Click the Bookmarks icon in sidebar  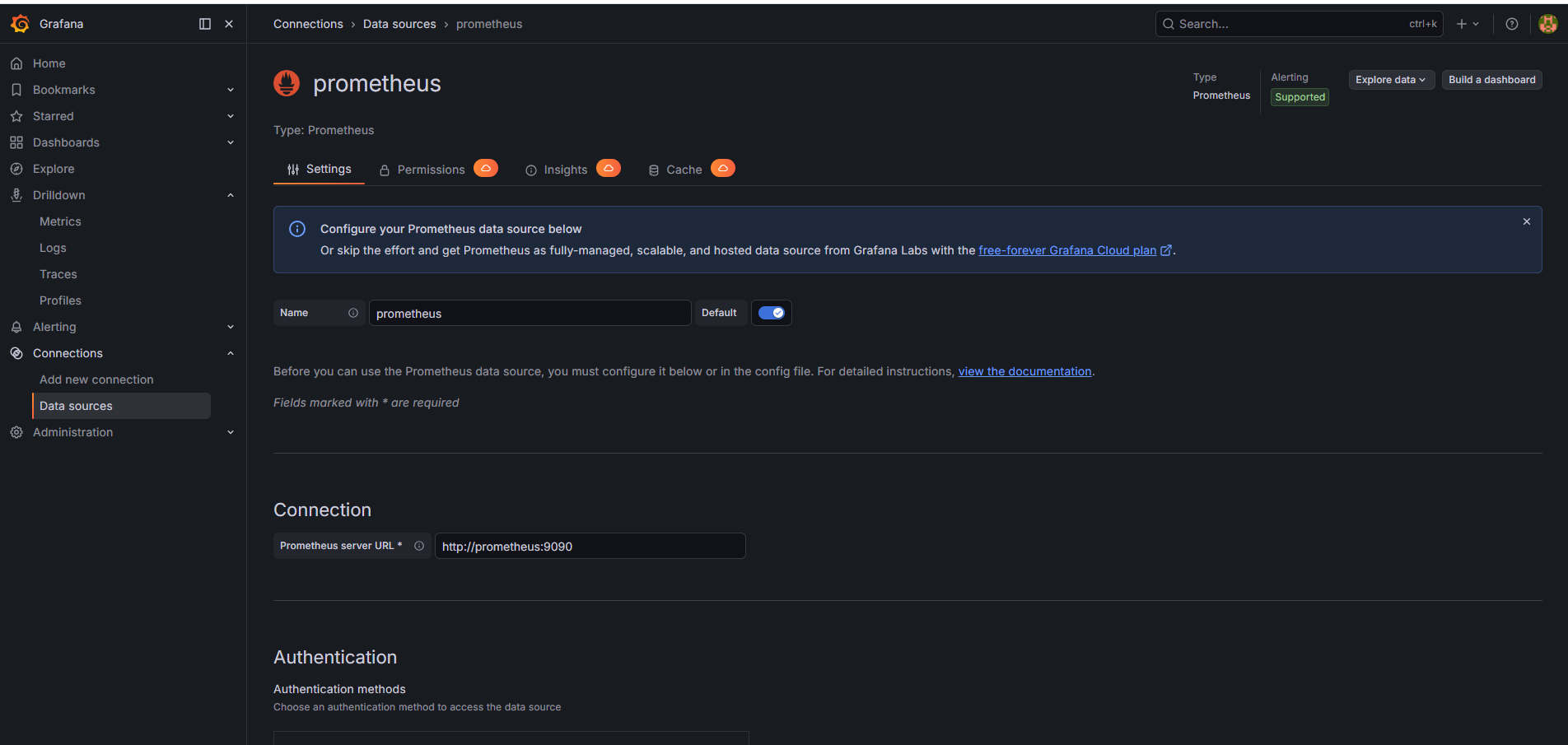[x=16, y=90]
